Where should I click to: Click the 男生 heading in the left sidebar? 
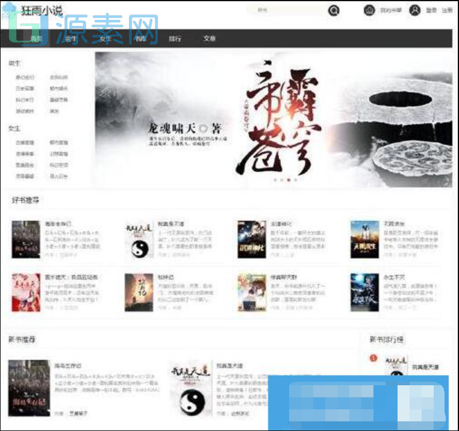point(14,63)
